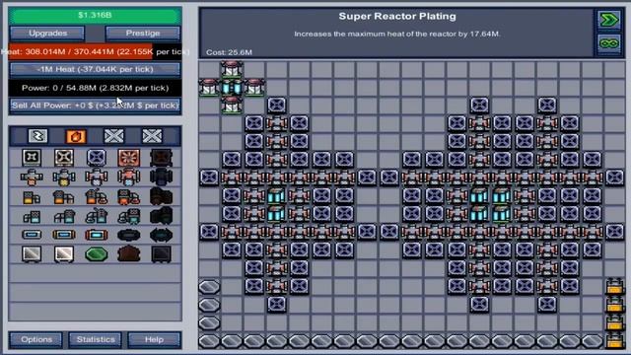
Task: Select the blue heat vent component
Action: tap(97, 158)
